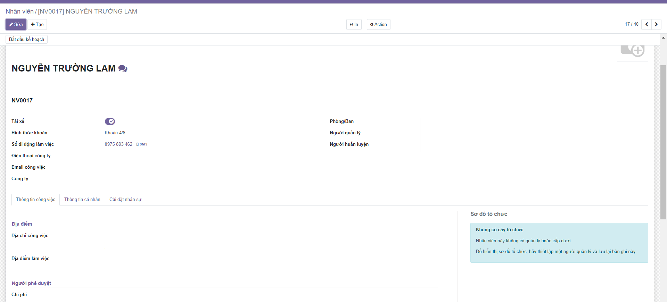This screenshot has width=667, height=302.
Task: Open chat icon next to employee name
Action: pyautogui.click(x=123, y=68)
